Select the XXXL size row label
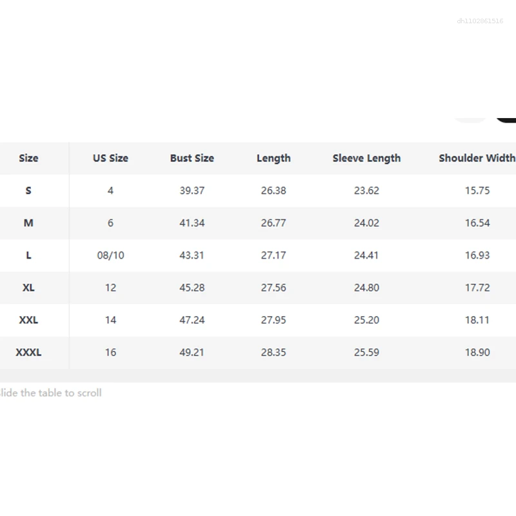This screenshot has height=516, width=516. pyautogui.click(x=28, y=352)
